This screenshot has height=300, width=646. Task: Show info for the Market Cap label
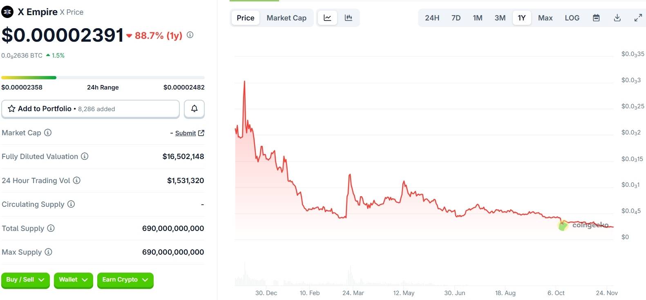pos(48,132)
